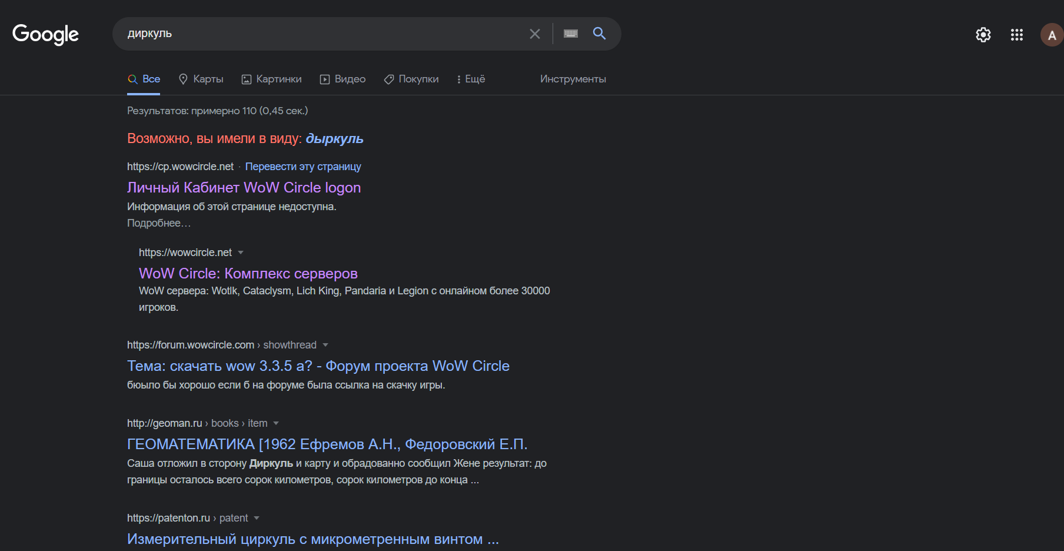Switch to the Картинки tab
This screenshot has height=551, width=1064.
(x=272, y=79)
